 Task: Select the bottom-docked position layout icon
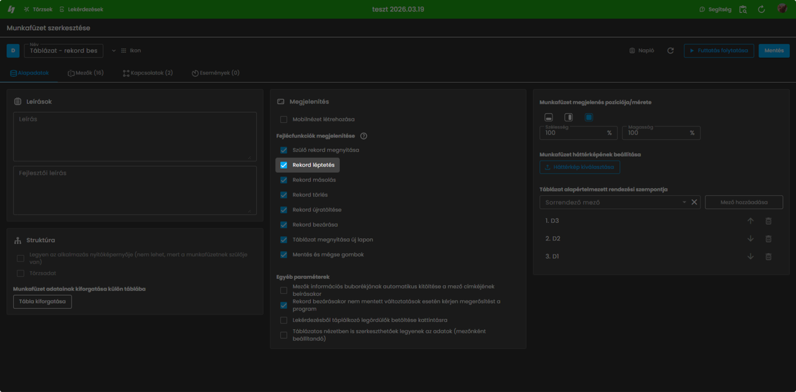tap(549, 117)
